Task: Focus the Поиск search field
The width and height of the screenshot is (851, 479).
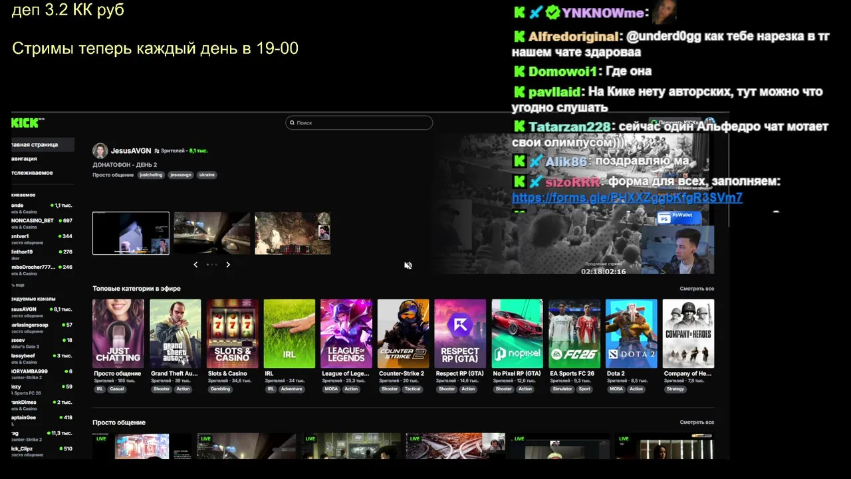Action: pos(359,123)
